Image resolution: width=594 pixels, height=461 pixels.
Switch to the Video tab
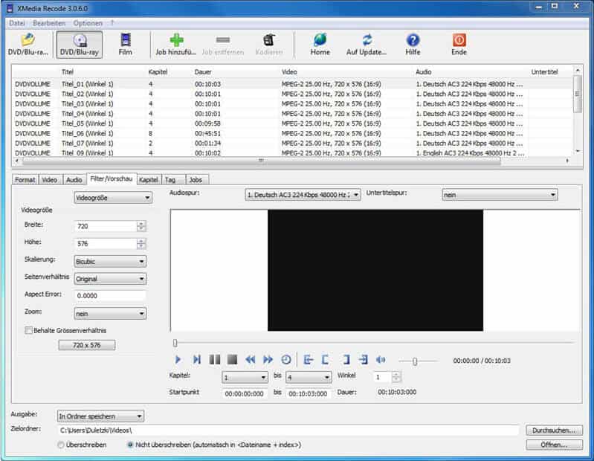50,180
